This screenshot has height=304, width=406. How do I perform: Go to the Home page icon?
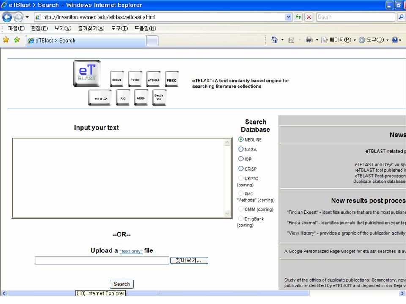point(274,40)
